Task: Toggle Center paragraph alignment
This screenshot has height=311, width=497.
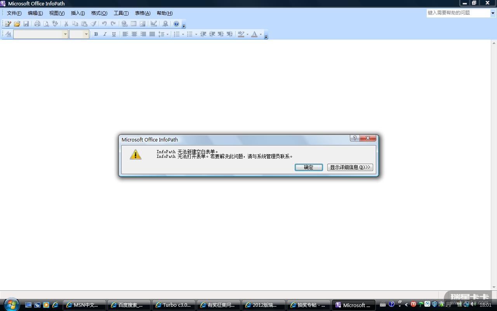Action: [x=134, y=34]
